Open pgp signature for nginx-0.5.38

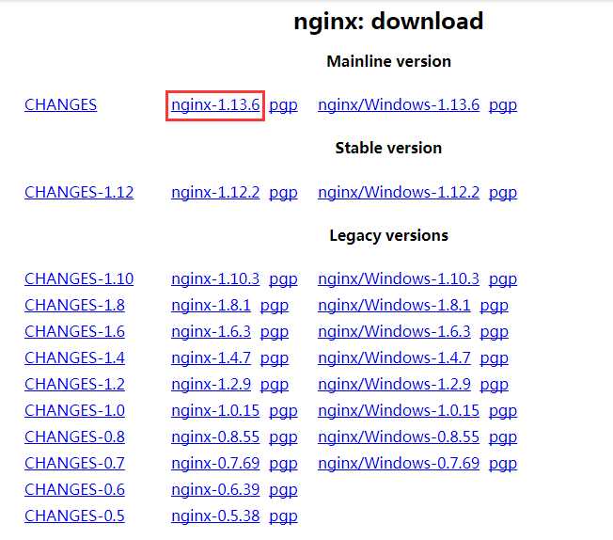click(283, 516)
